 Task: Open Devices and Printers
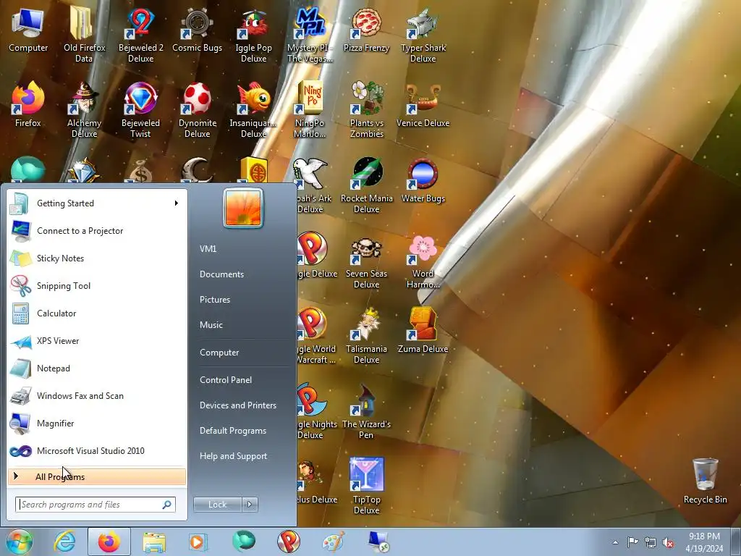click(x=237, y=405)
